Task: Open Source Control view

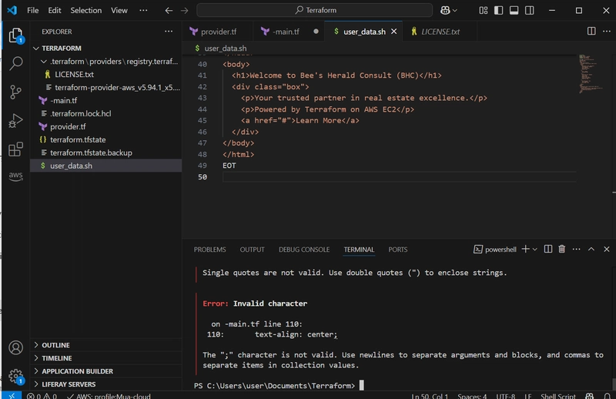Action: point(15,92)
